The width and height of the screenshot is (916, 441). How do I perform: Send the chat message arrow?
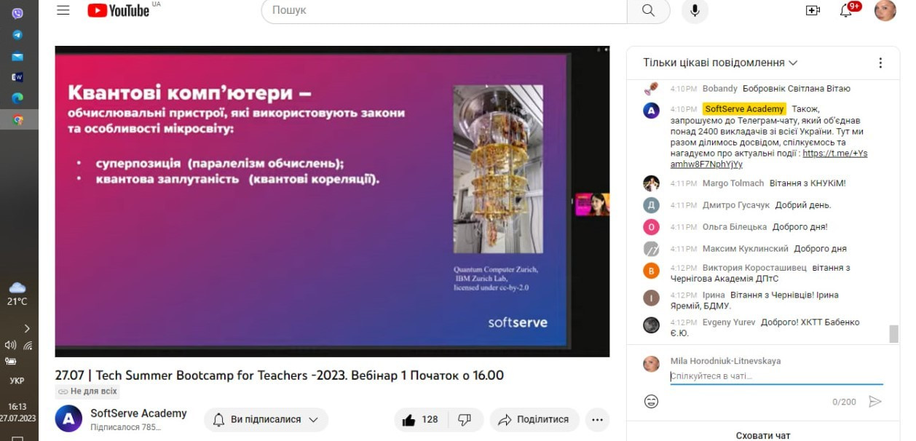click(x=875, y=401)
